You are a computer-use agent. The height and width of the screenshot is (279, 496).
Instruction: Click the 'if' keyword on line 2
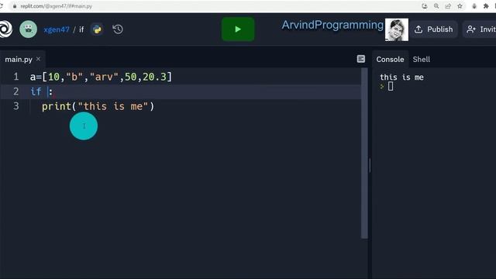pos(36,91)
